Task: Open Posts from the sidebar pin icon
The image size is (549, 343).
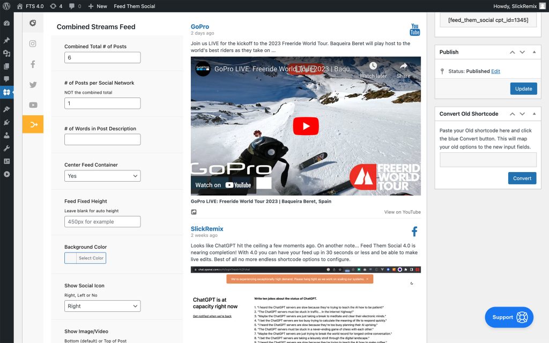Action: (x=6, y=40)
